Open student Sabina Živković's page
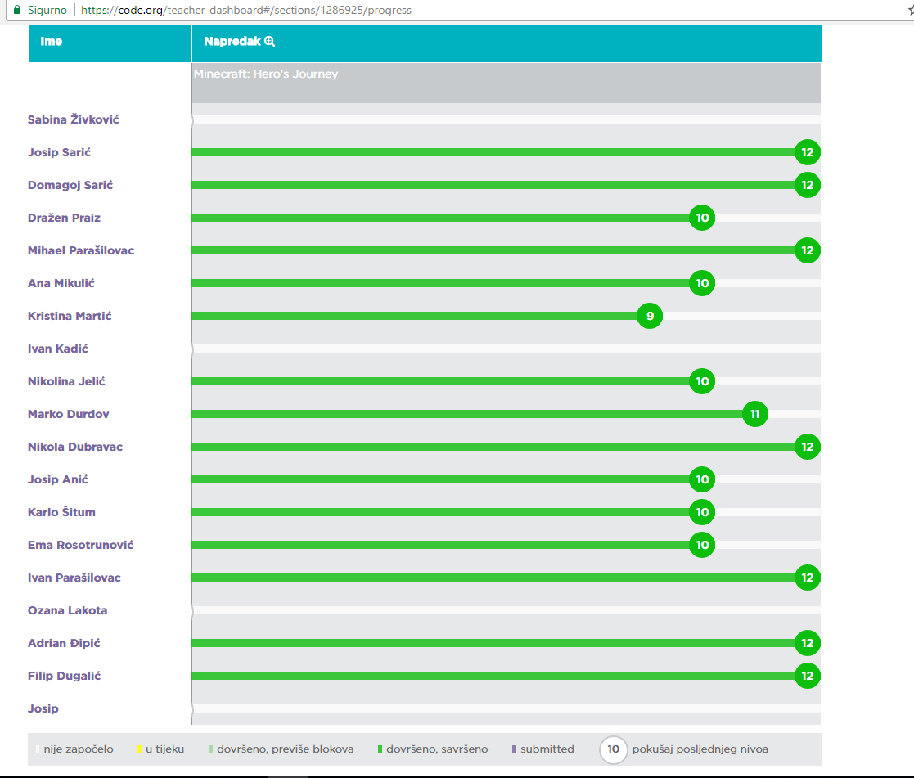 point(74,119)
